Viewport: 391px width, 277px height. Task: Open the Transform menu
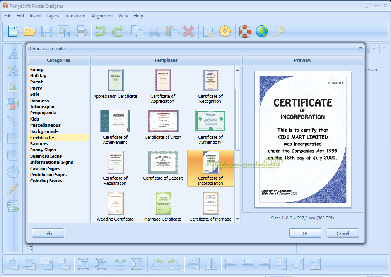point(75,16)
